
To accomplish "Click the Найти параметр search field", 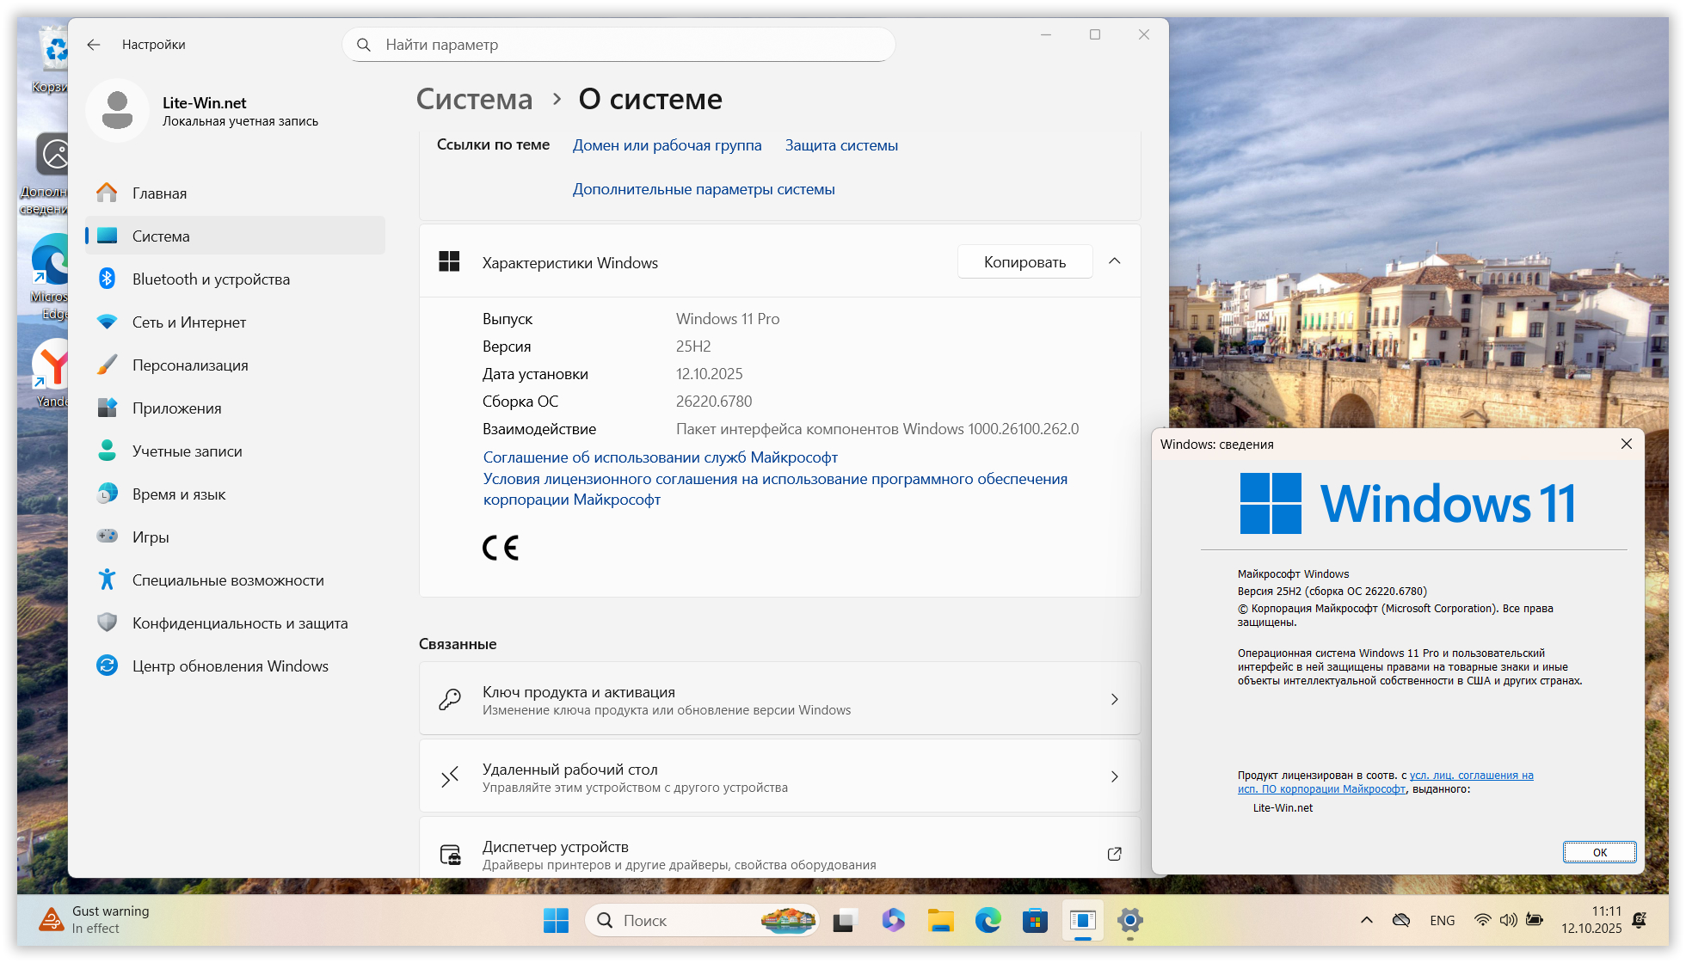I will (x=619, y=45).
